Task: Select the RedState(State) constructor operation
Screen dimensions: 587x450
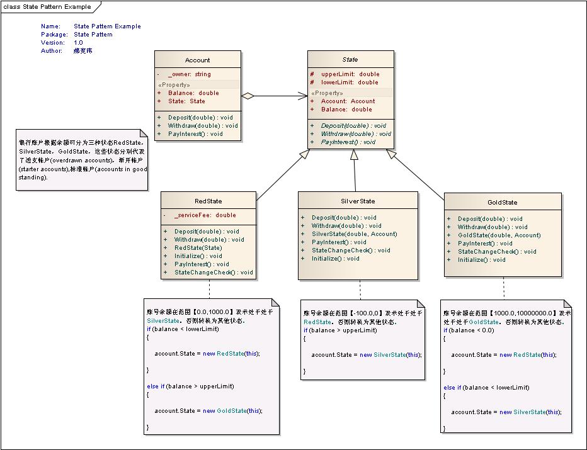Action: [198, 248]
